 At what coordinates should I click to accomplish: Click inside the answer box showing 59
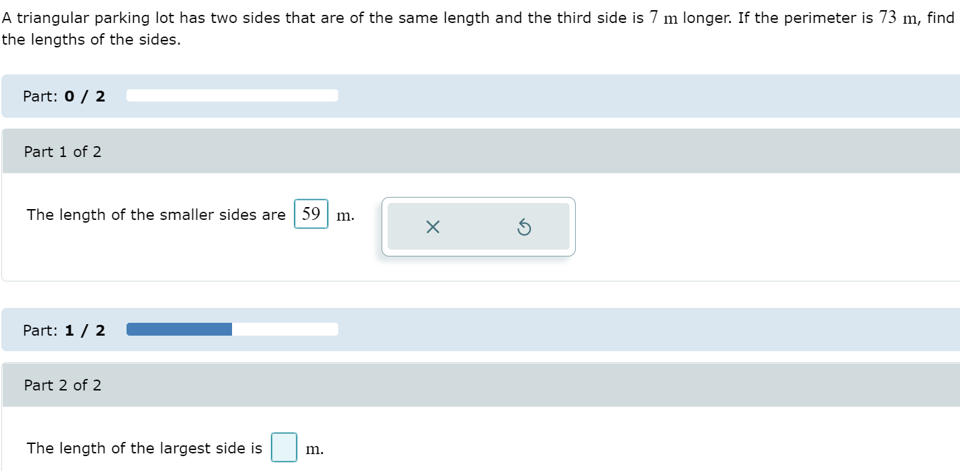(311, 213)
